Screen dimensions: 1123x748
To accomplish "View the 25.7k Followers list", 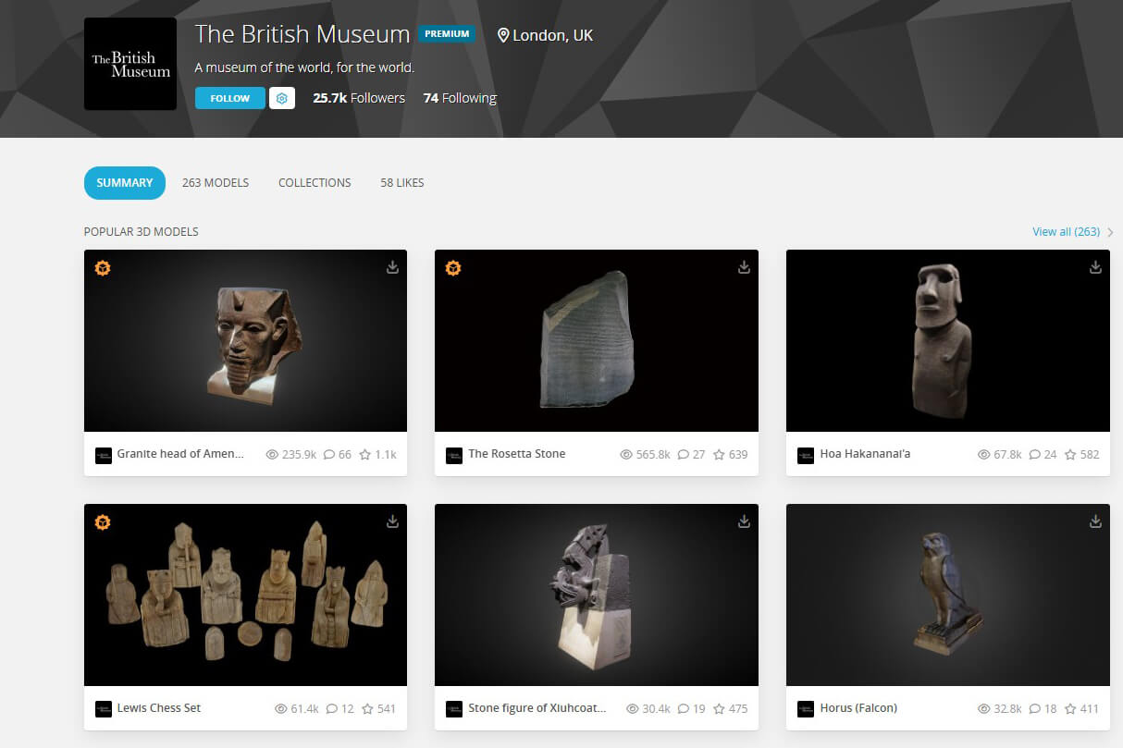I will (x=359, y=98).
